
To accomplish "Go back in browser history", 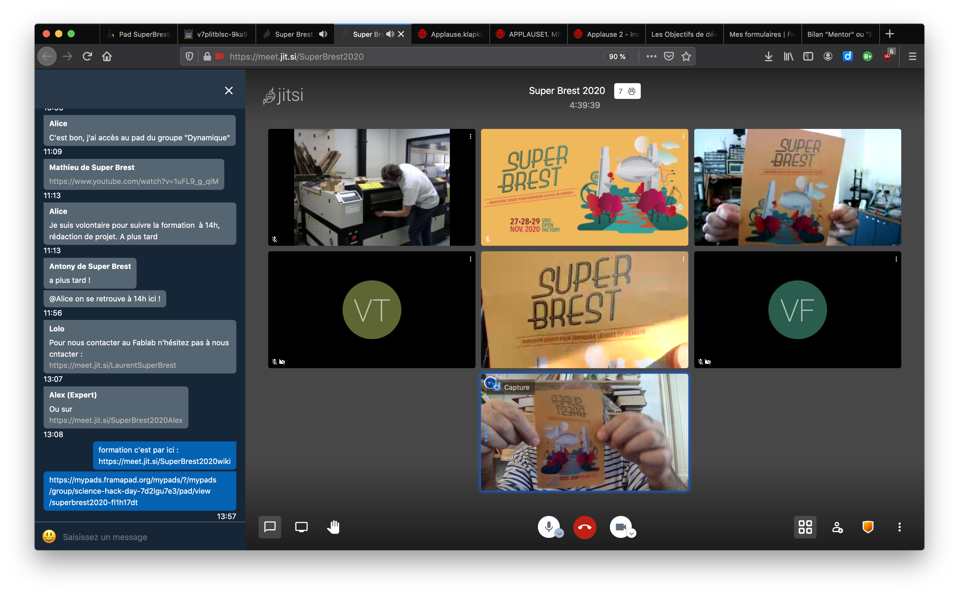I will 47,56.
